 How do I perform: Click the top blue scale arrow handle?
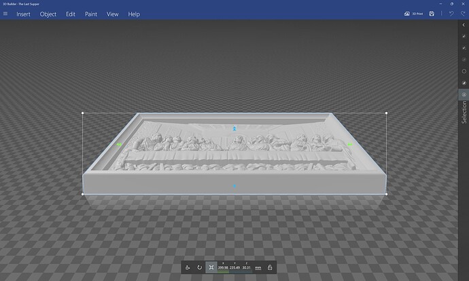[x=234, y=128]
